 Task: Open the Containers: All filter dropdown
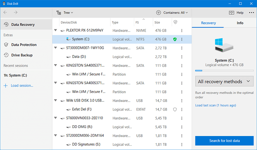172,13
